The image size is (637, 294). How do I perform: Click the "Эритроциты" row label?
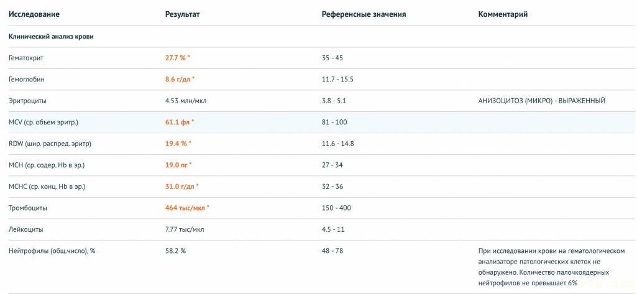[27, 101]
